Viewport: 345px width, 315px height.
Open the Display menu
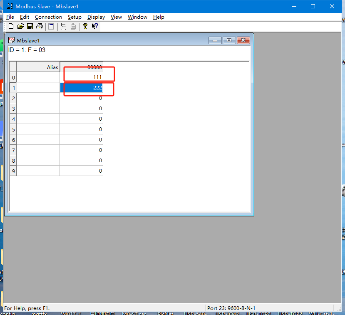(96, 17)
